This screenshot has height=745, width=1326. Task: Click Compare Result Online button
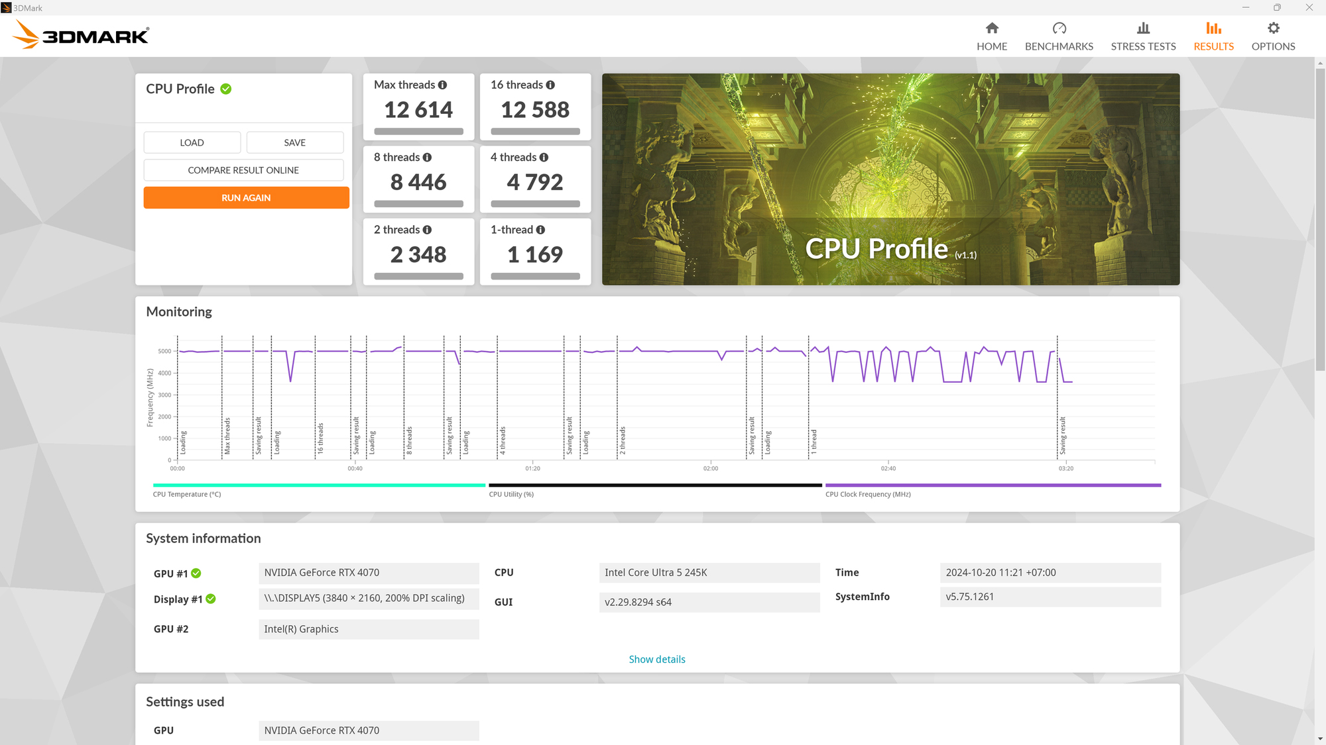tap(243, 170)
